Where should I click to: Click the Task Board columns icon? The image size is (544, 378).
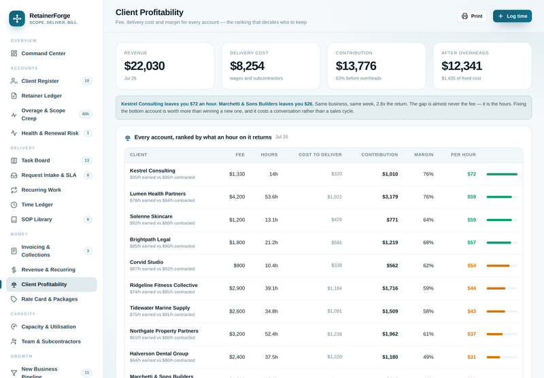point(14,160)
